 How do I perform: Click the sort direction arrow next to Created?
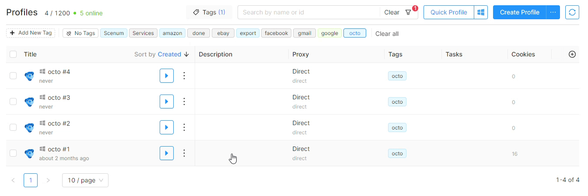[x=186, y=54]
